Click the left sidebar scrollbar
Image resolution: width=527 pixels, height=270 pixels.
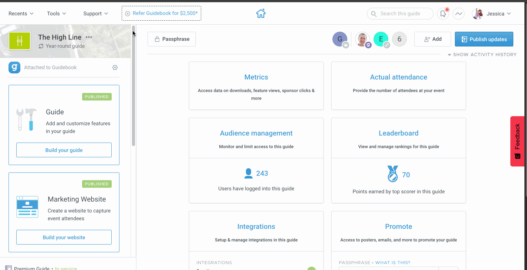[134, 86]
